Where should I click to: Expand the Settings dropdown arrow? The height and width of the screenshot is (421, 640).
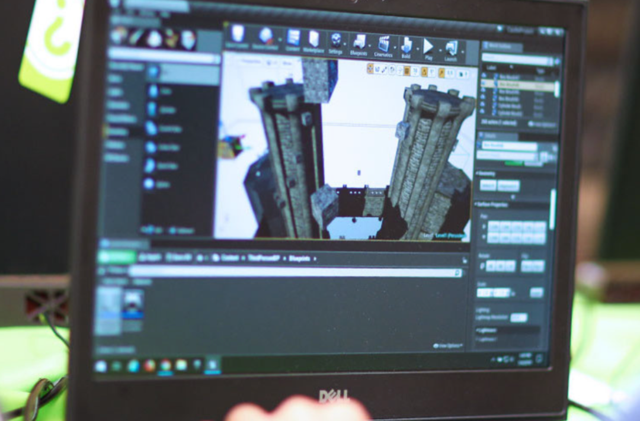345,44
